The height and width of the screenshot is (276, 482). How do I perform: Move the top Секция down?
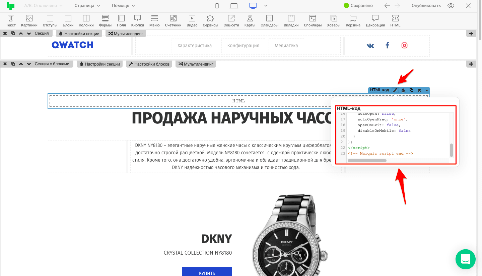point(29,33)
